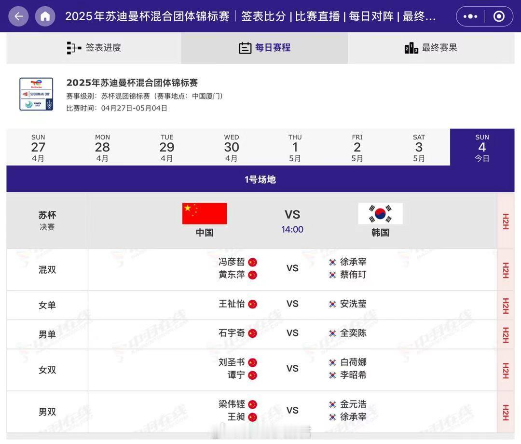Open the three-dot more menu
The image size is (521, 444).
pyautogui.click(x=470, y=16)
